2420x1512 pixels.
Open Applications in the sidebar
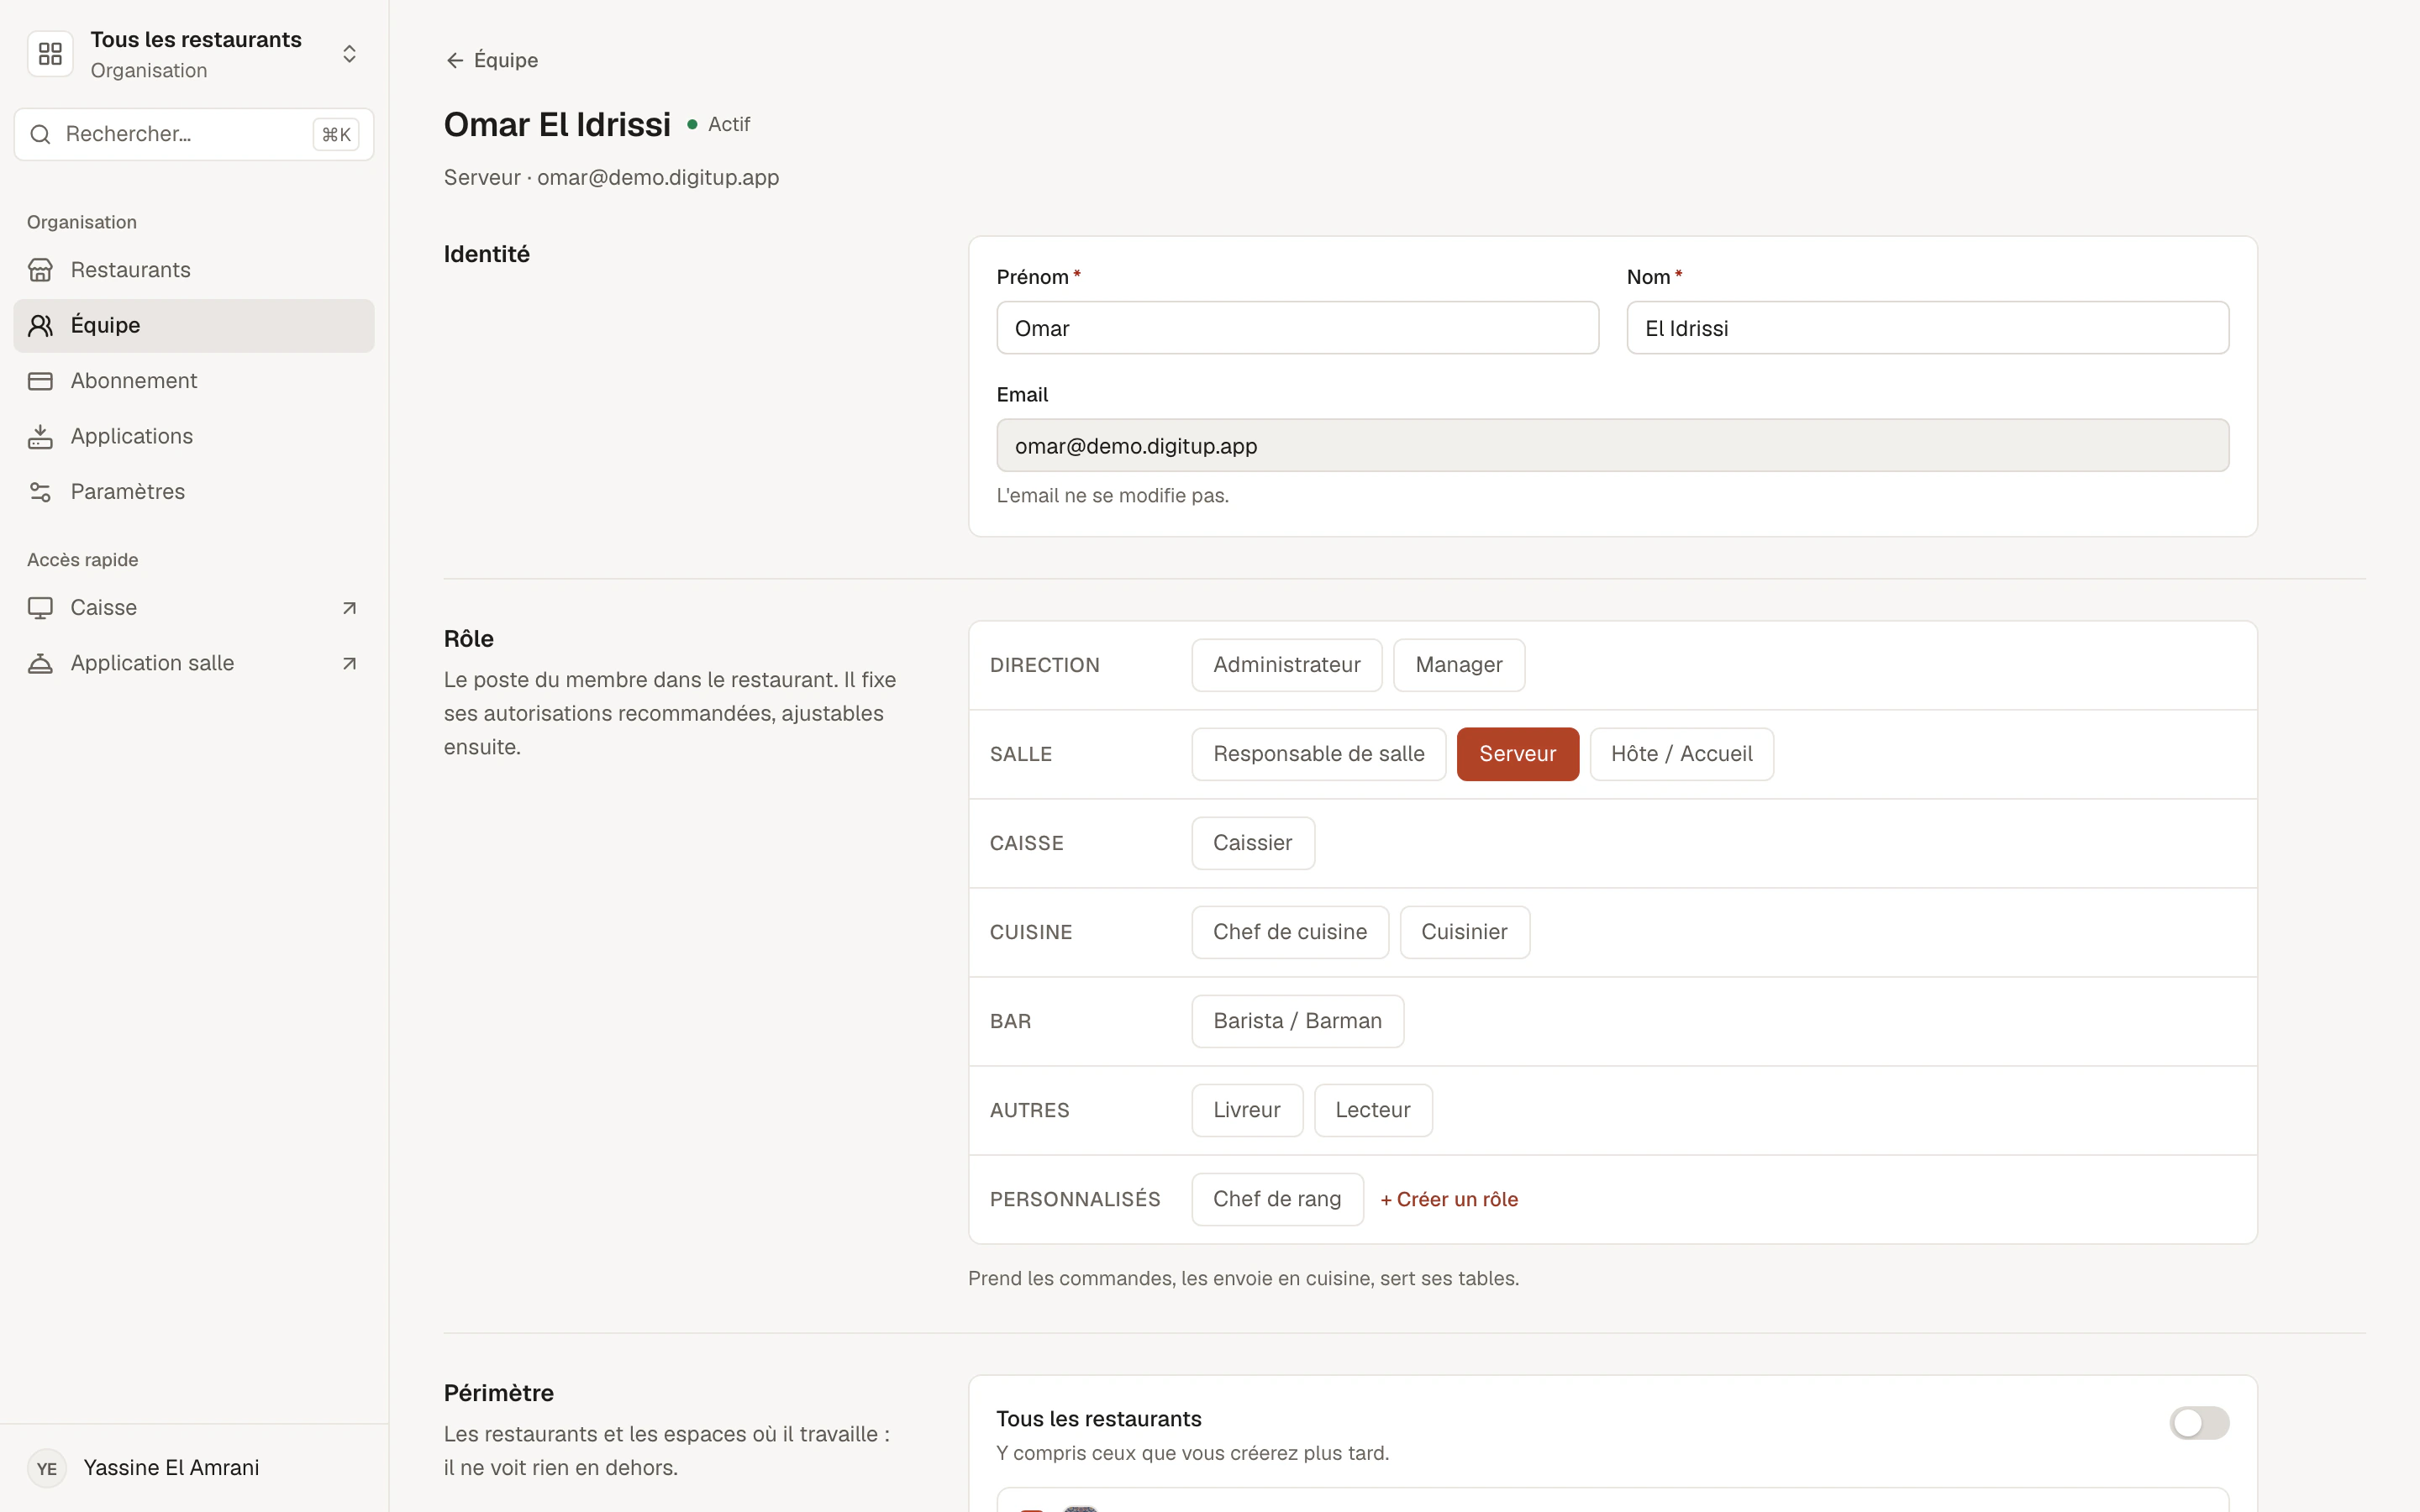(x=194, y=436)
